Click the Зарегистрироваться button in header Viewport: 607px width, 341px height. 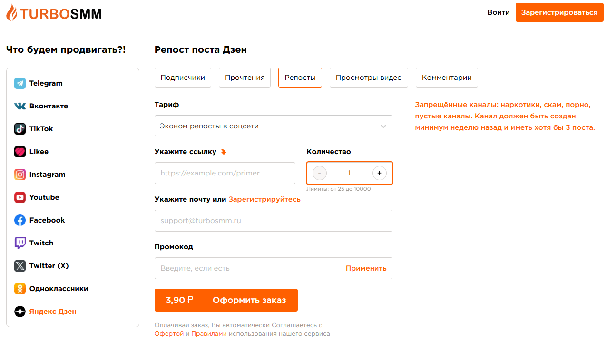click(x=559, y=12)
